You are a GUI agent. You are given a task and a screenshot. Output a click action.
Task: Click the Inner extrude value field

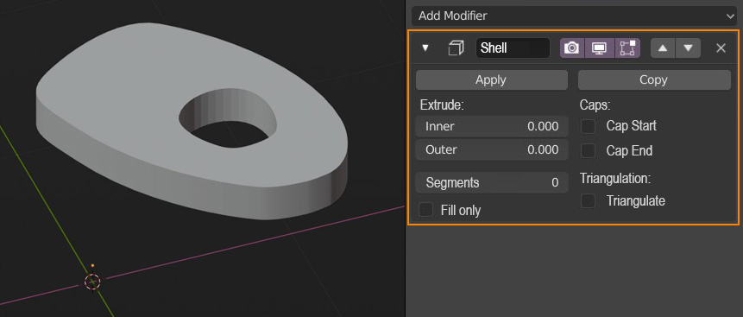(x=491, y=126)
